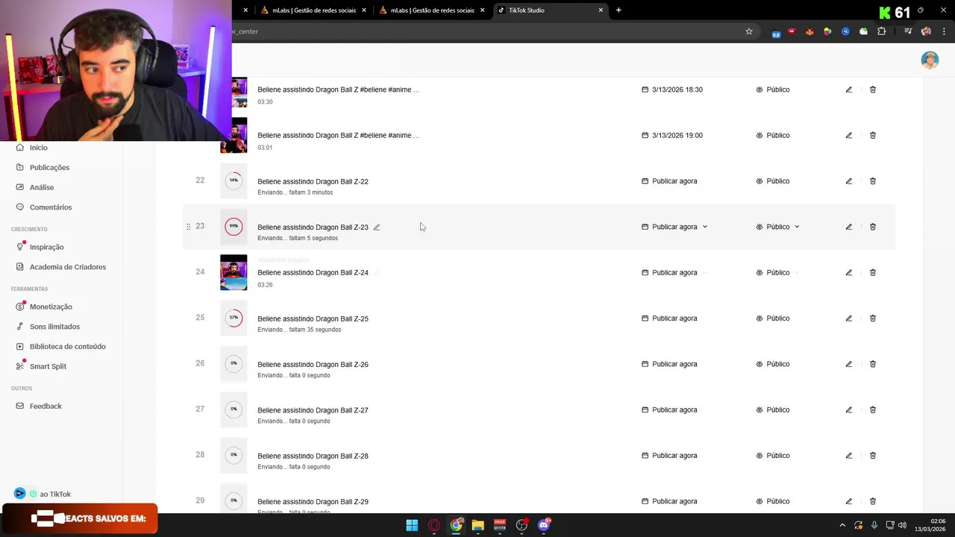955x537 pixels.
Task: Open Público visibility setting for Z-28
Action: (x=772, y=456)
